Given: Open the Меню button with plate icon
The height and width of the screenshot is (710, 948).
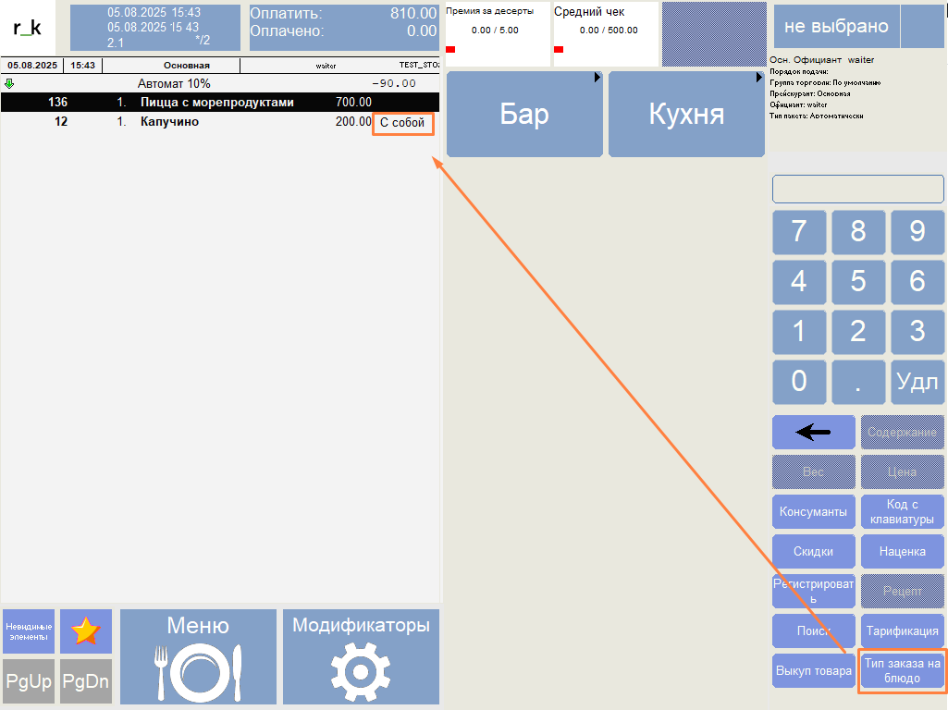Looking at the screenshot, I should pos(198,656).
